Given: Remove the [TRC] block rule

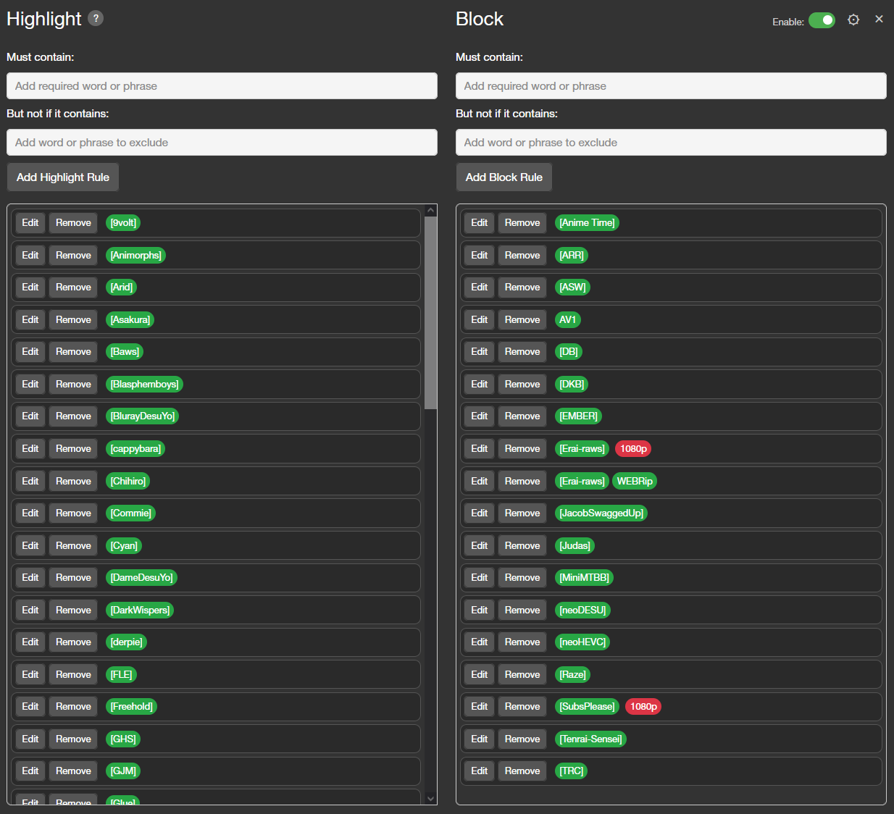Looking at the screenshot, I should pos(522,771).
